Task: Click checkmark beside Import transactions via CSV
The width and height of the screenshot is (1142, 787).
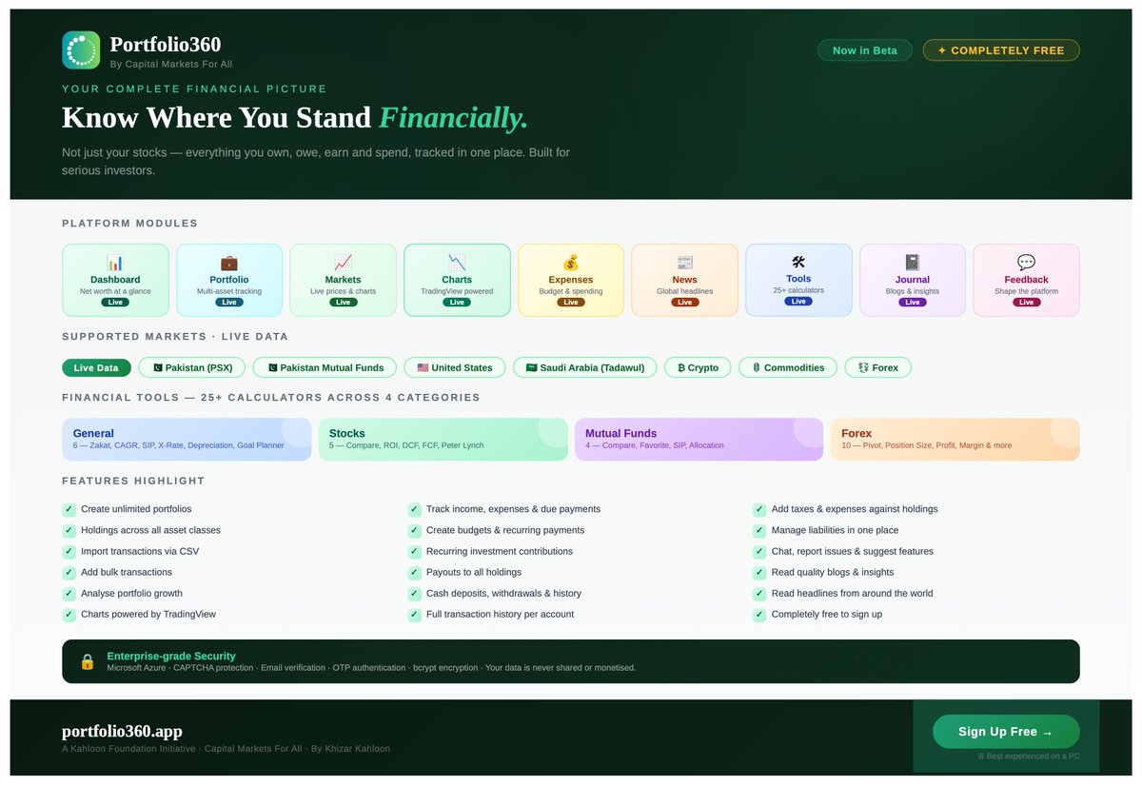Action: (69, 551)
